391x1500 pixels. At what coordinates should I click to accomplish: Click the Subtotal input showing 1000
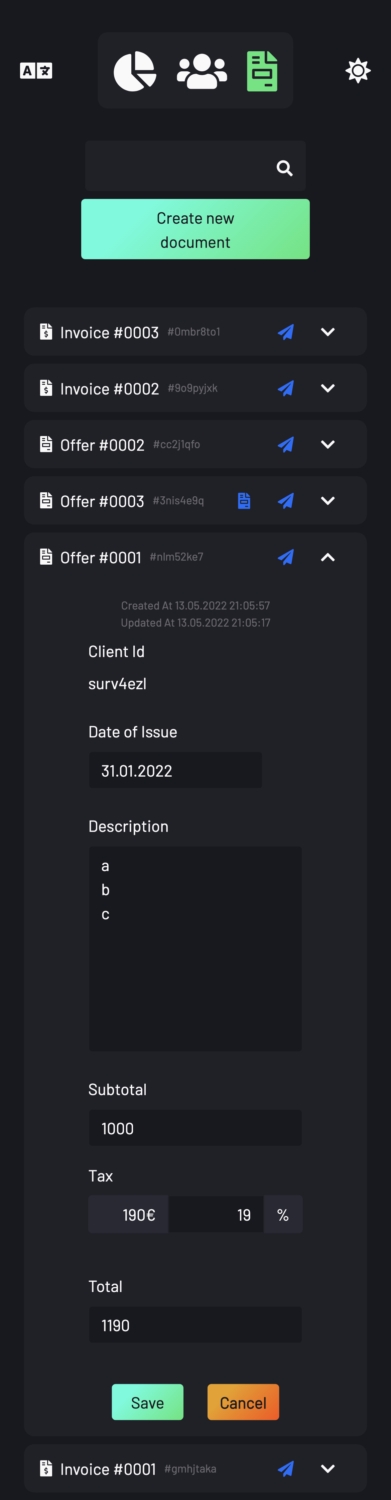195,1128
